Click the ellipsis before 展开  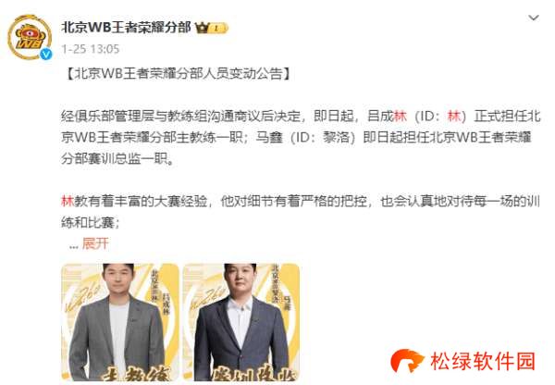point(73,246)
